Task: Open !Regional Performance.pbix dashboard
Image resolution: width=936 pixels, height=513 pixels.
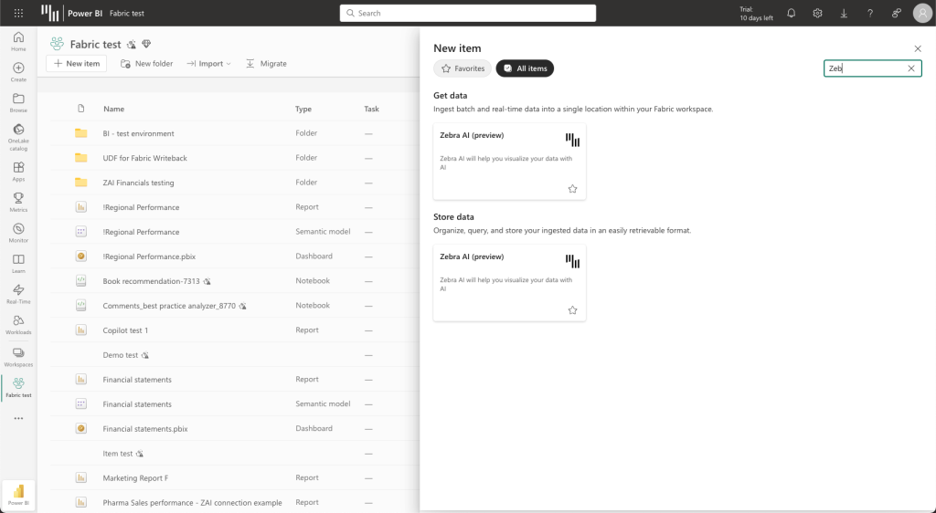Action: 149,256
